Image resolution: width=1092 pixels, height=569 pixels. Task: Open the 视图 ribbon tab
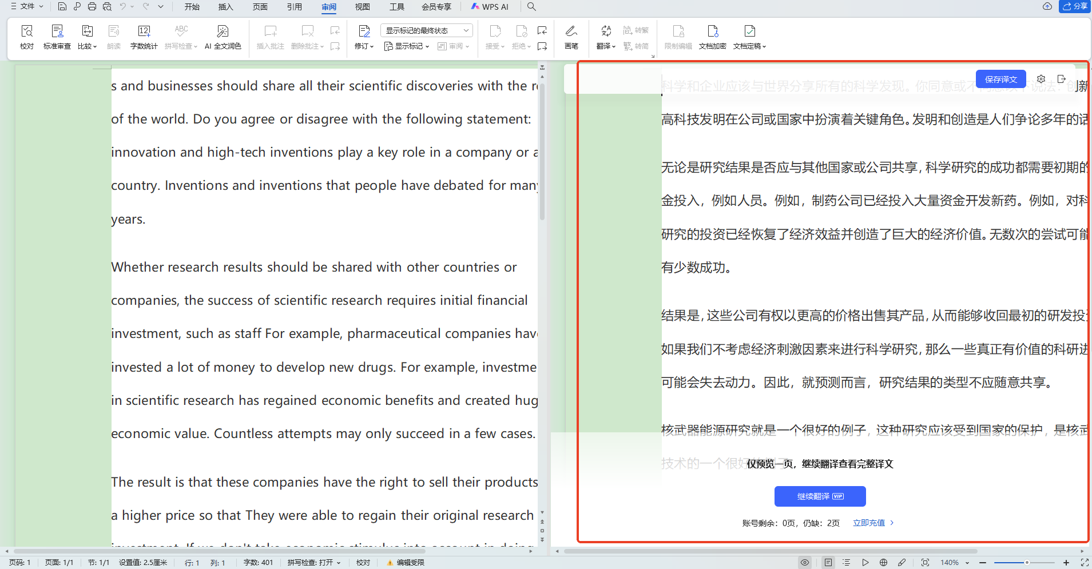tap(363, 7)
